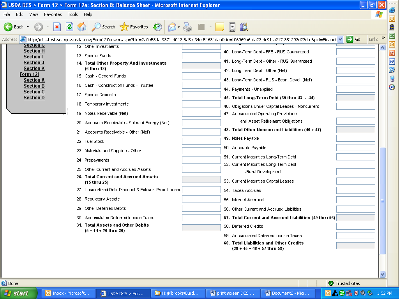Click the Stop page loading icon
This screenshot has width=399, height=299.
point(57,27)
